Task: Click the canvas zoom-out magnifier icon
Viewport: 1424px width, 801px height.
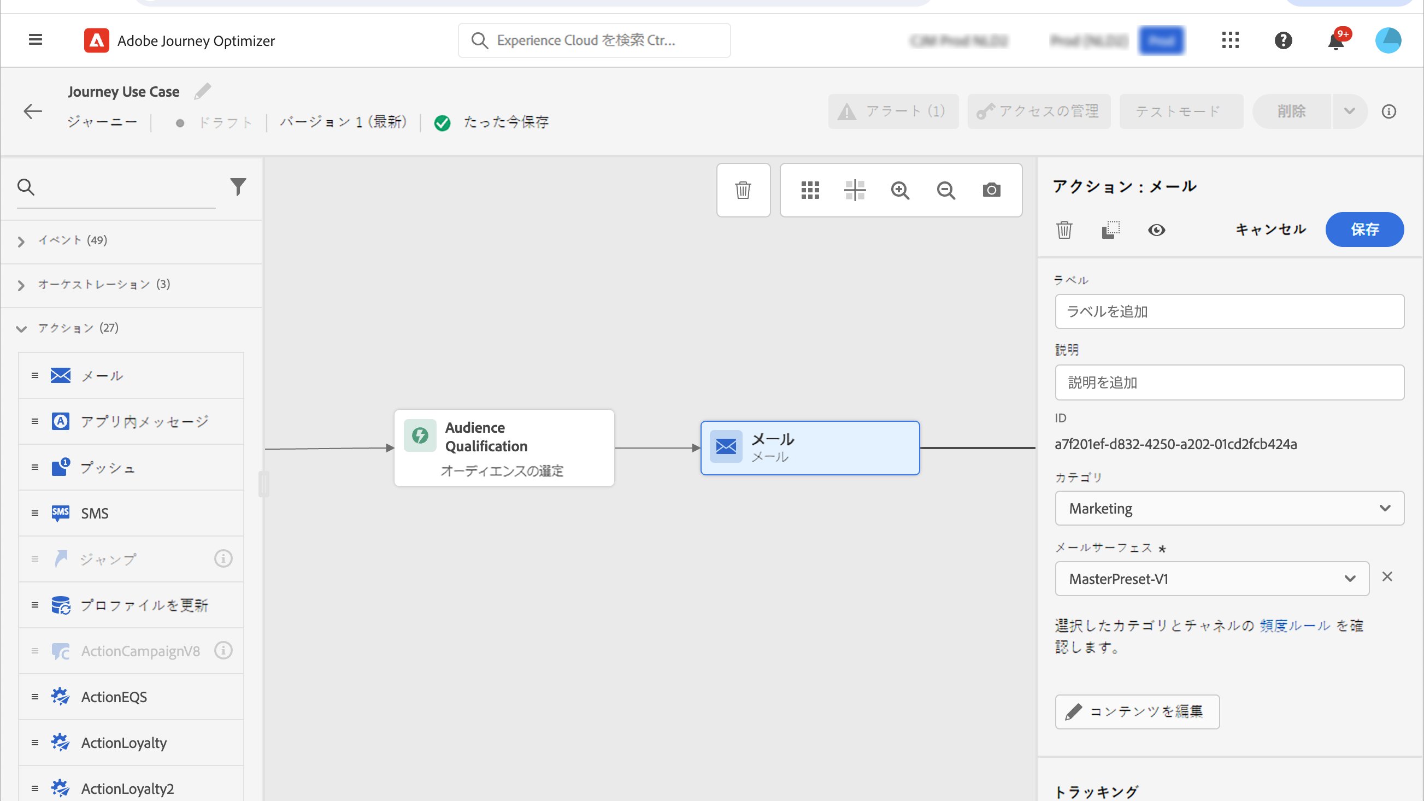Action: click(946, 190)
